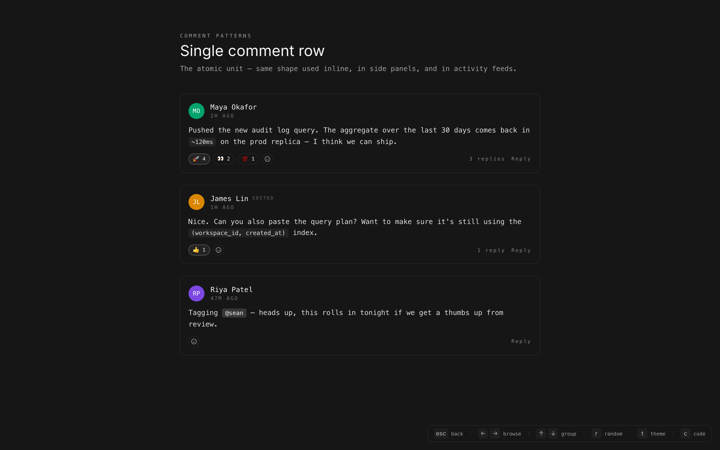
Task: Click the MO avatar circle
Action: pos(196,111)
